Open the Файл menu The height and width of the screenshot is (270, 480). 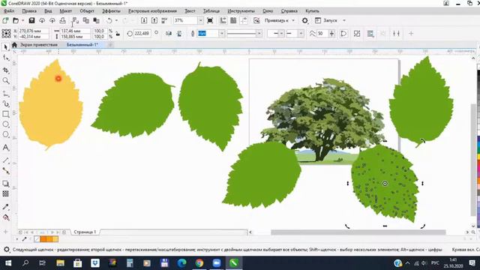click(9, 11)
